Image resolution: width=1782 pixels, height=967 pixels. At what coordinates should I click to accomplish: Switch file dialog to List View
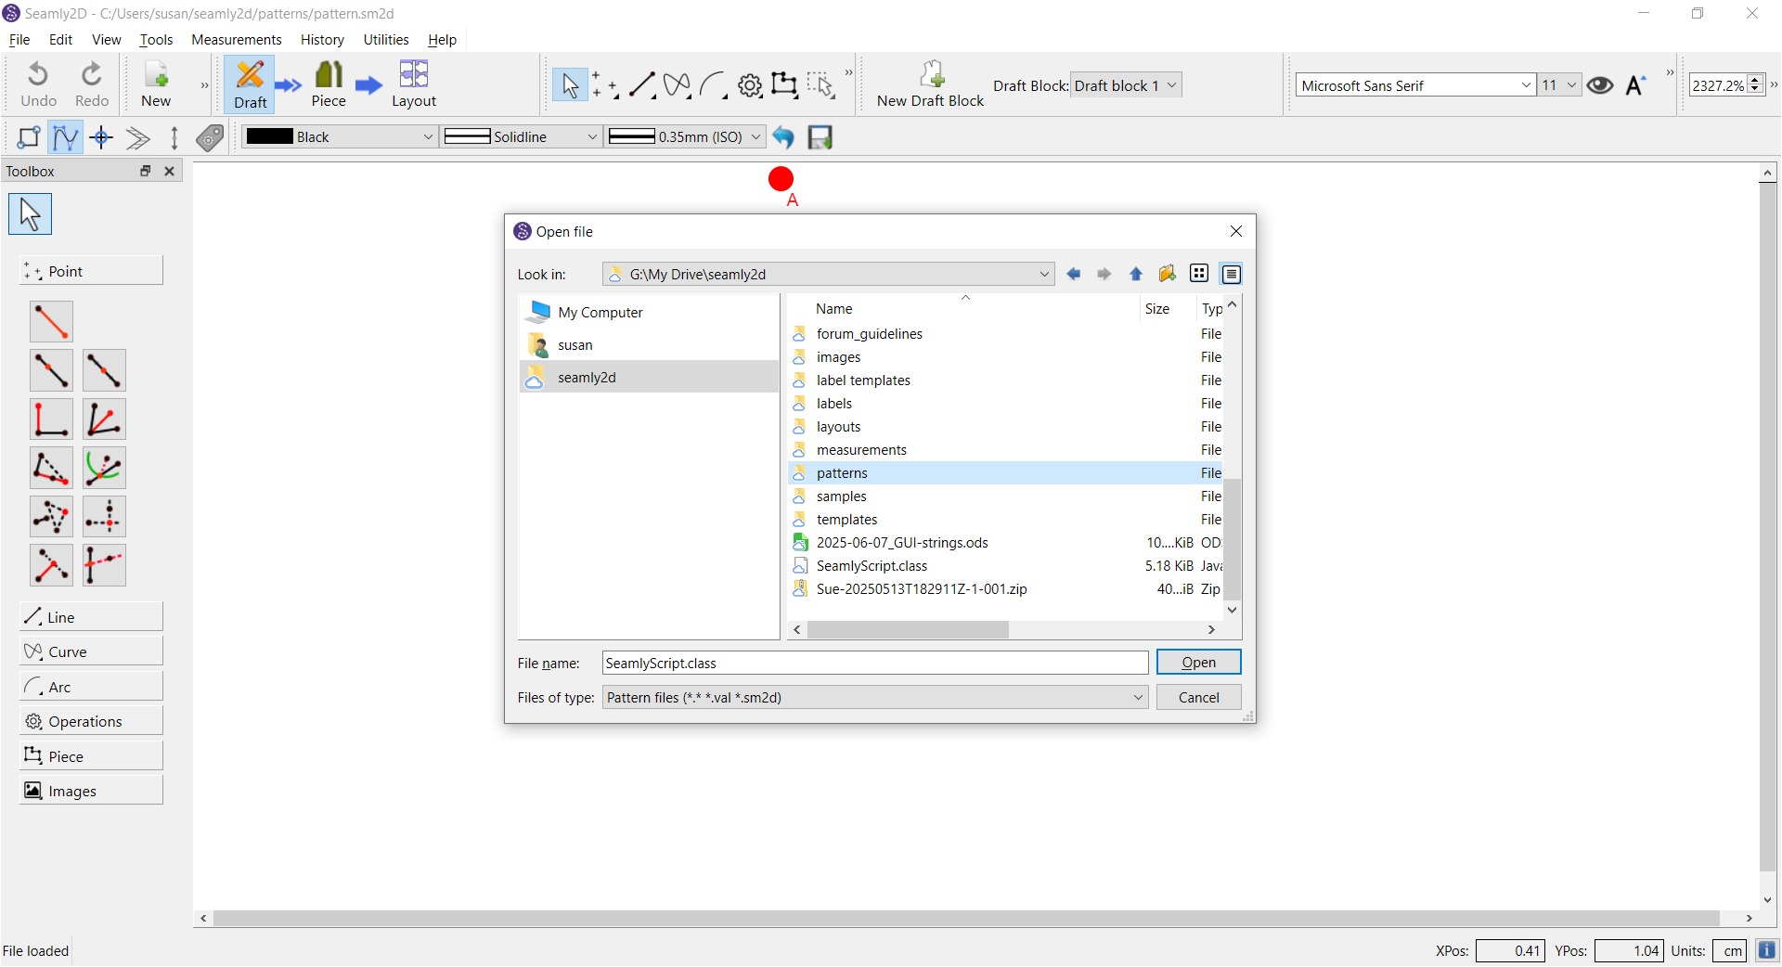(1199, 274)
